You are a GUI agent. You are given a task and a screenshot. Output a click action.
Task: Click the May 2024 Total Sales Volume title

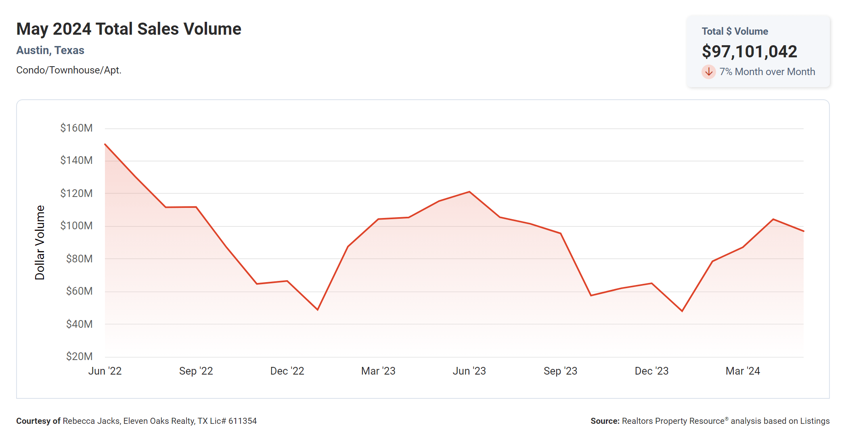coord(129,29)
